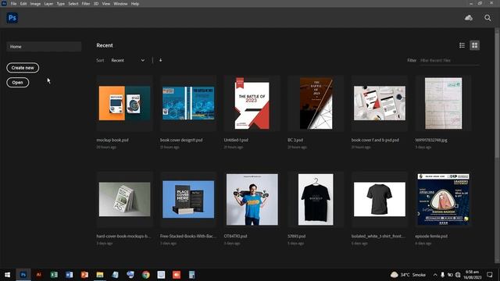Screen dimensions: 500x281
Task: Click the episode female.psd file name
Action: (x=431, y=236)
